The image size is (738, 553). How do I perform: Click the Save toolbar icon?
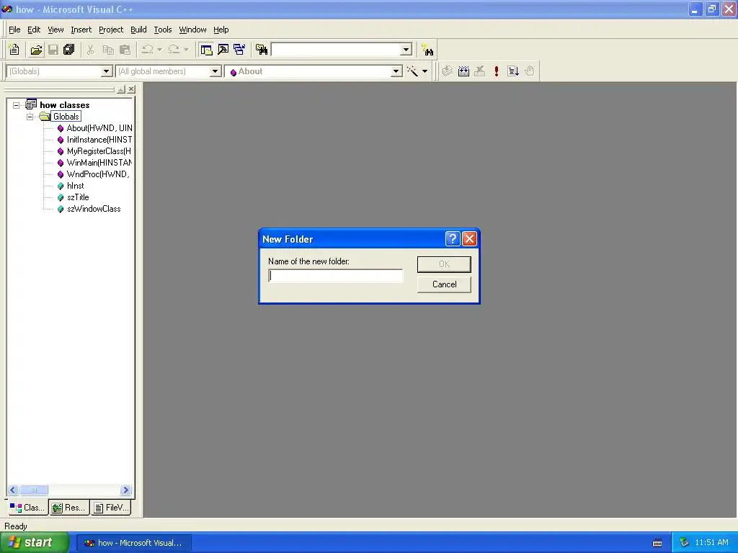pyautogui.click(x=53, y=50)
